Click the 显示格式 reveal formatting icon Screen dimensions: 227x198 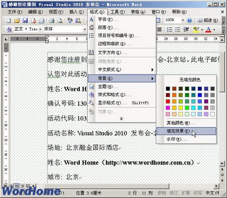point(91,103)
